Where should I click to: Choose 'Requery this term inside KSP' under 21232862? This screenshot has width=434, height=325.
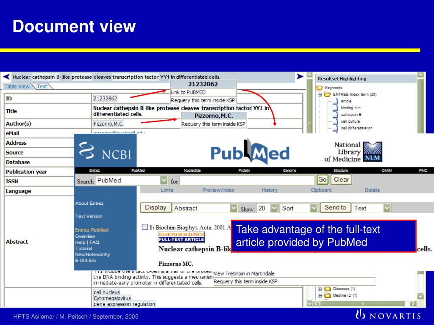coord(203,100)
